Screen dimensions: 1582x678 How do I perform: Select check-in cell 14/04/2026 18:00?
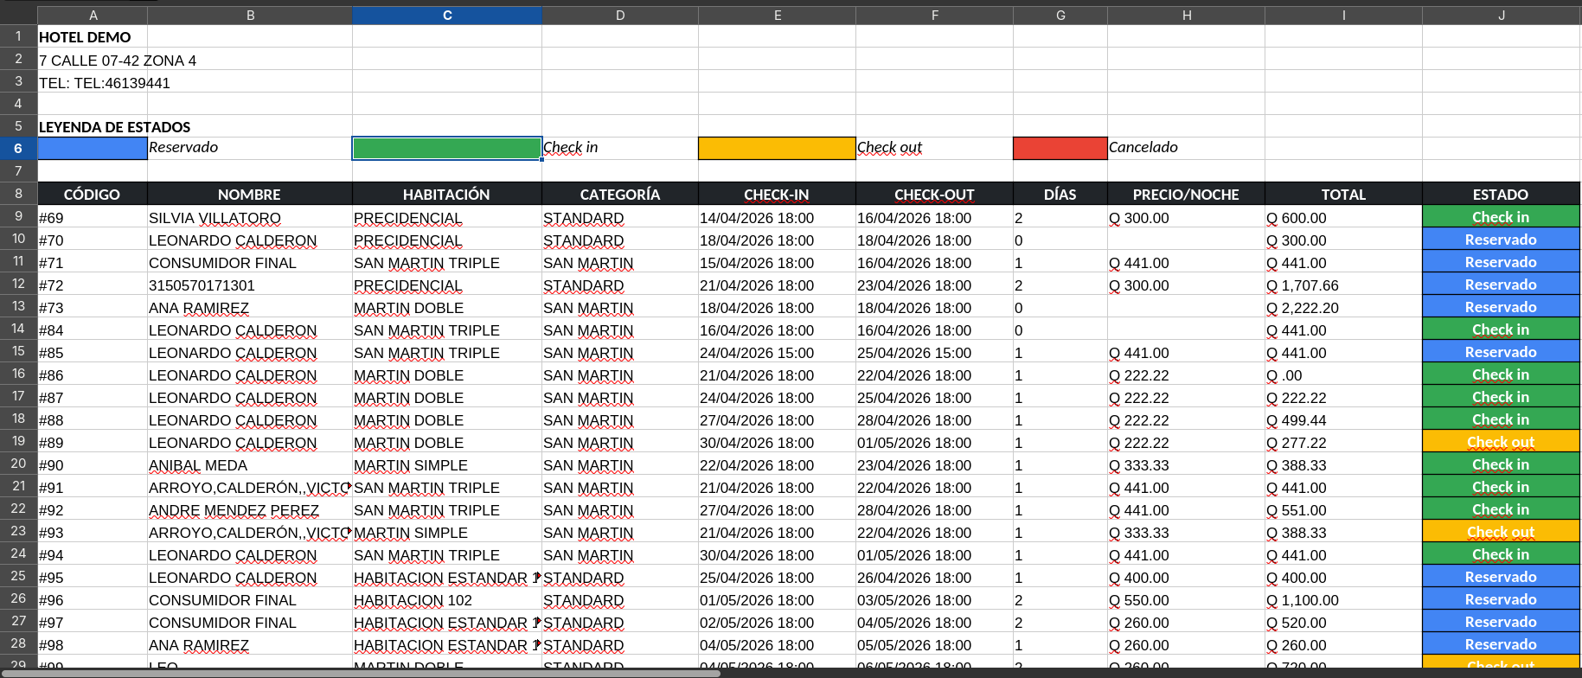[x=777, y=218]
